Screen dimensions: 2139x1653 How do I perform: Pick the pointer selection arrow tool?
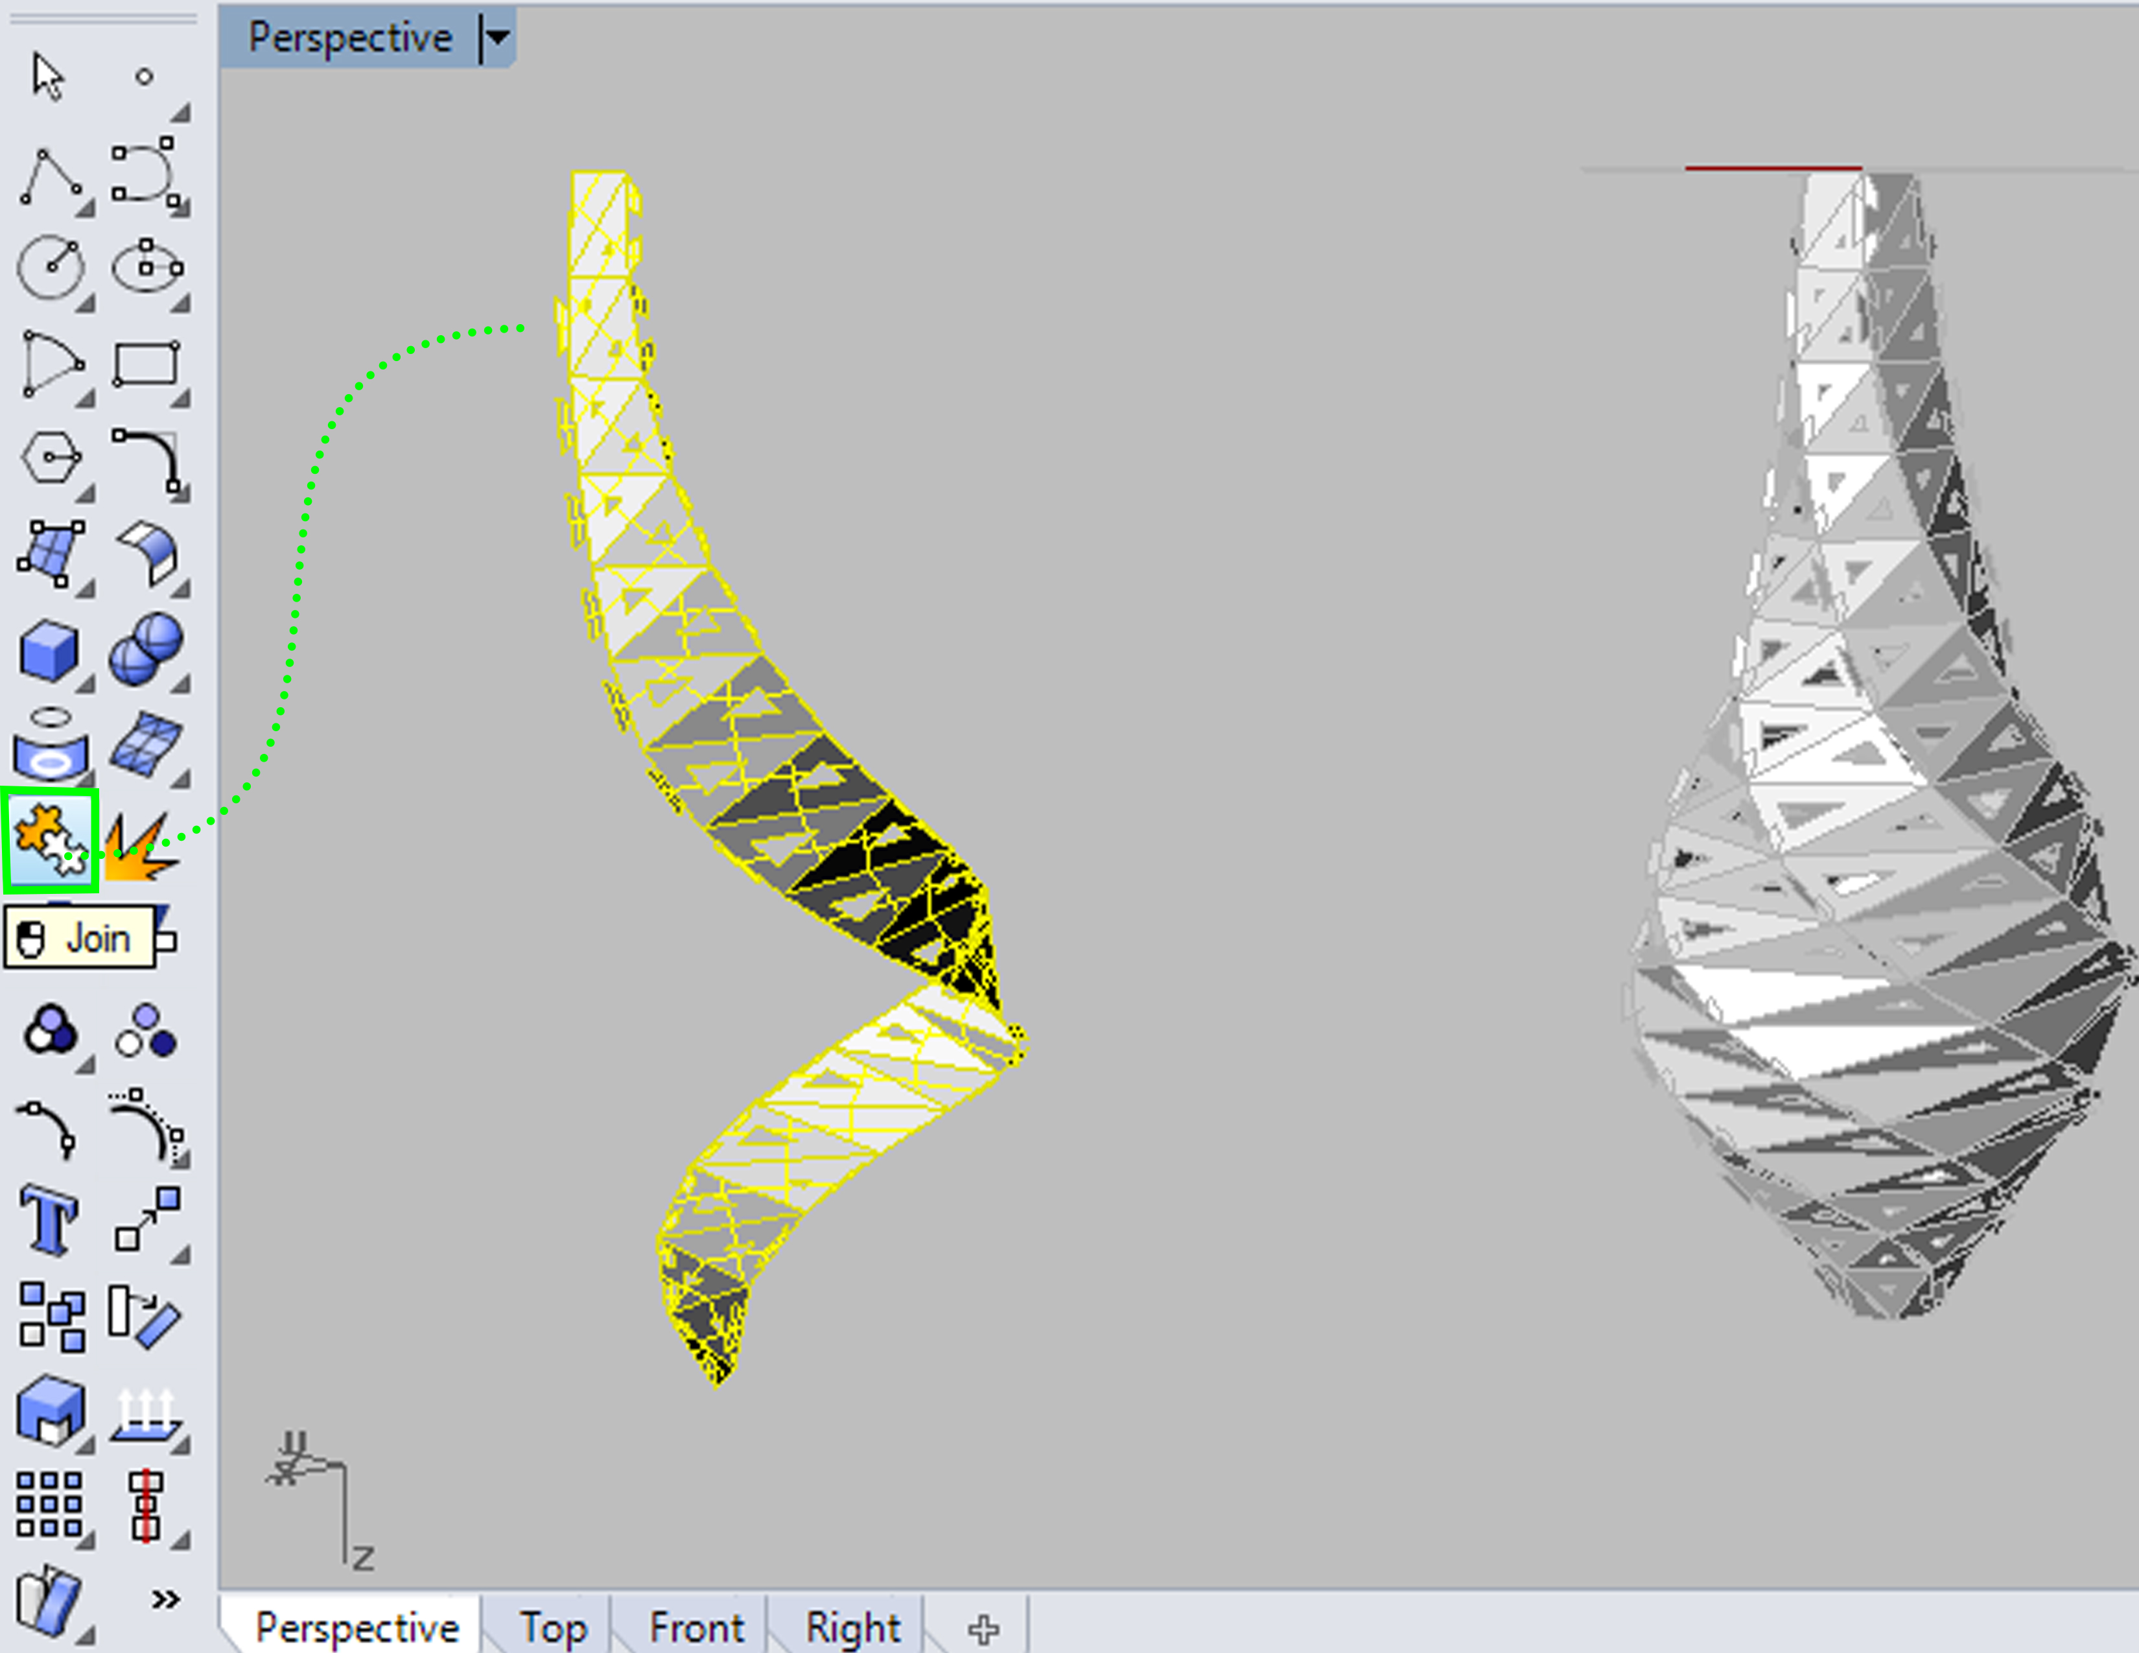(x=47, y=76)
